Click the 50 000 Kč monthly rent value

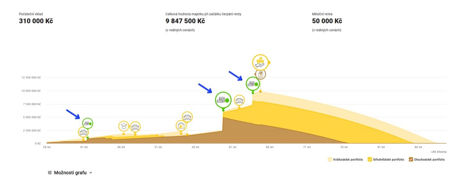pyautogui.click(x=327, y=21)
